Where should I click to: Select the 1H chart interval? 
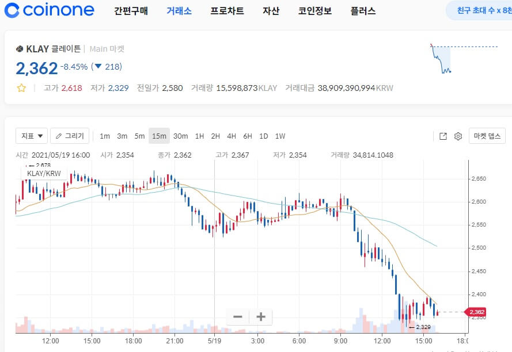click(199, 136)
